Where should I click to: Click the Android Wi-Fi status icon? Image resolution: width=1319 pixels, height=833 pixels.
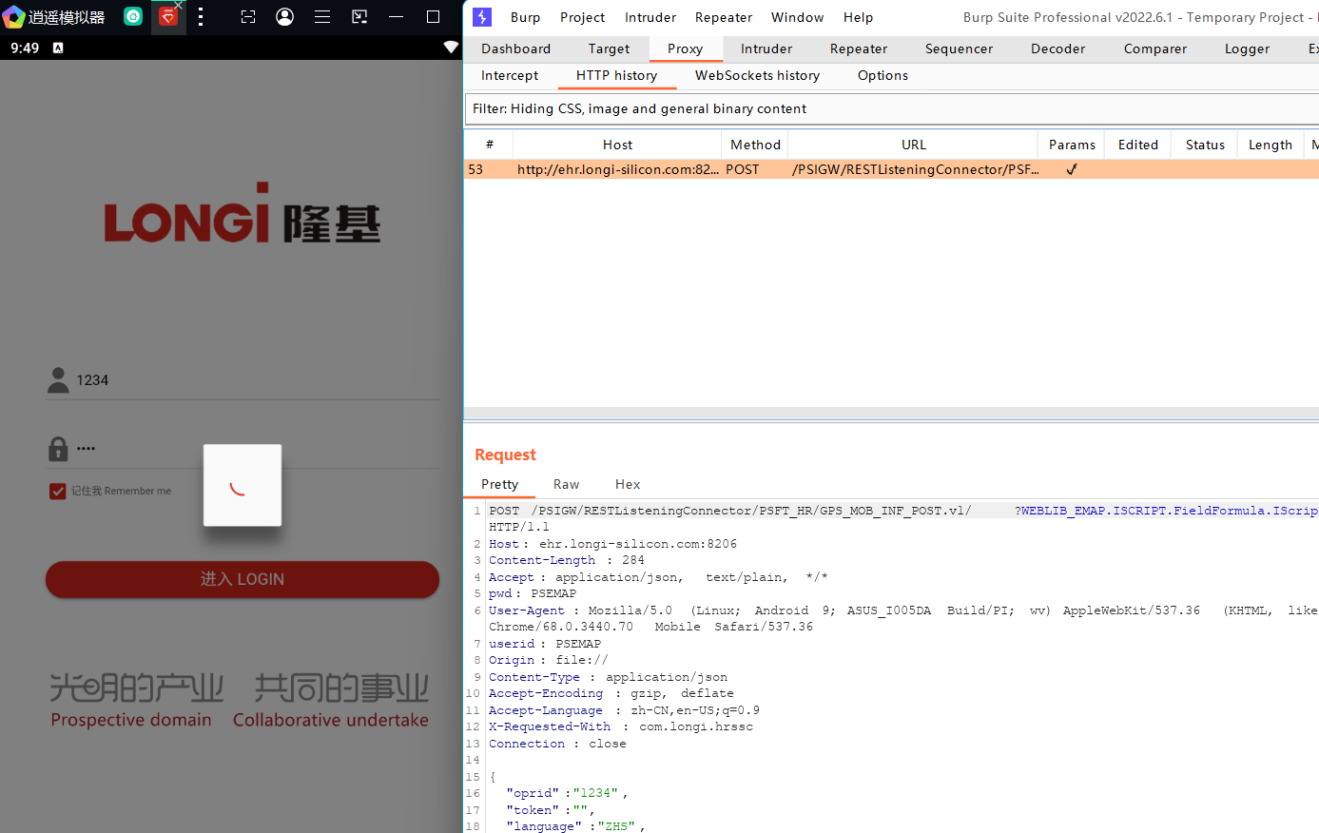coord(451,48)
